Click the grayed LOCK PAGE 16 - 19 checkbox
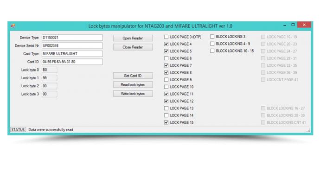320x173 pixels. (263, 37)
